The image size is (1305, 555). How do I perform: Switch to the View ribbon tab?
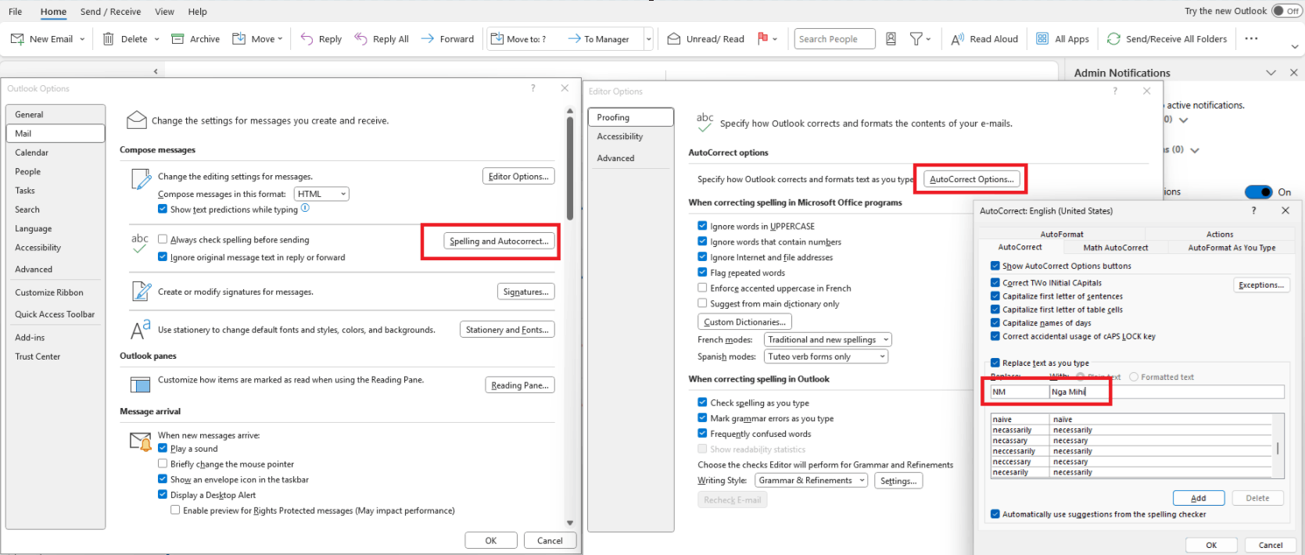point(164,12)
